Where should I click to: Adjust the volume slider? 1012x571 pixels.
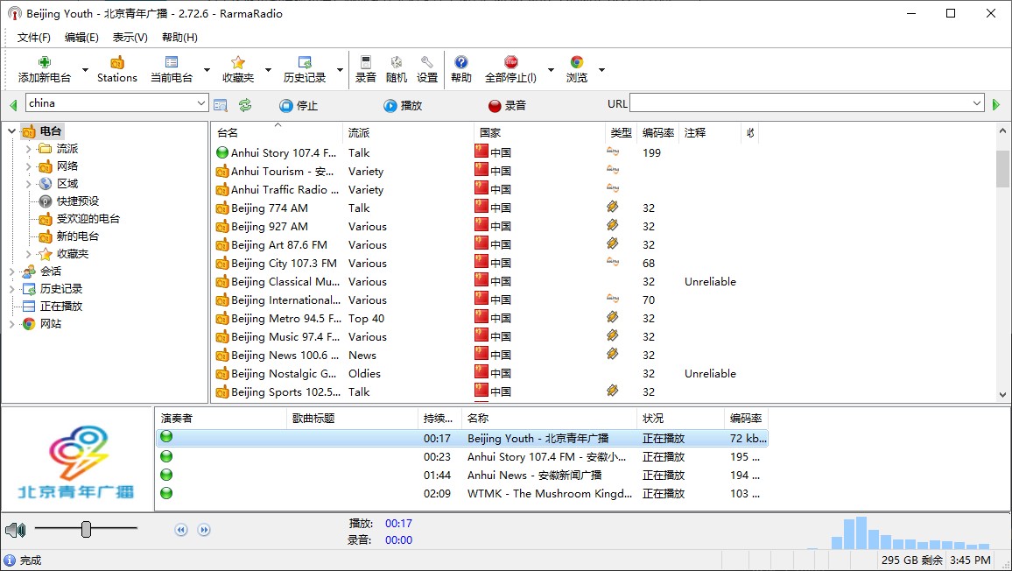(x=86, y=529)
